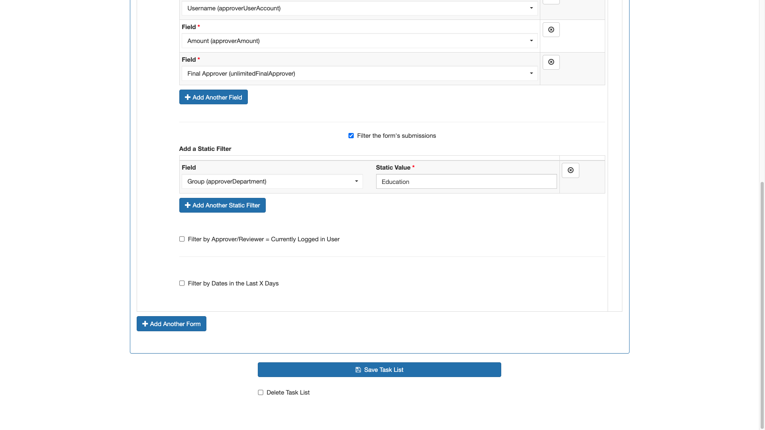Open the Amount (approverAmount) dropdown
The width and height of the screenshot is (765, 430).
click(359, 41)
